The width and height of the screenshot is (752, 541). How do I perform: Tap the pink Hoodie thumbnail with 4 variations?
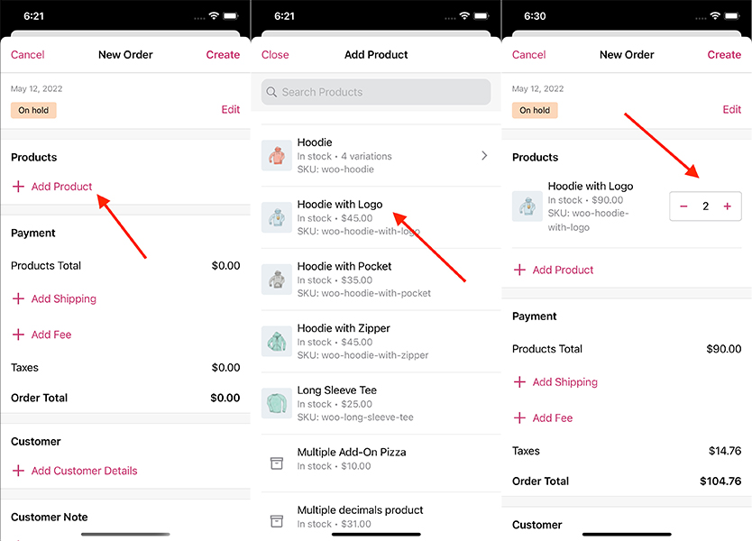point(277,156)
